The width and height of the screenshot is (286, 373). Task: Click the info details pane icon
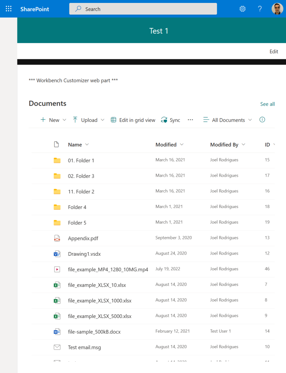tap(262, 120)
